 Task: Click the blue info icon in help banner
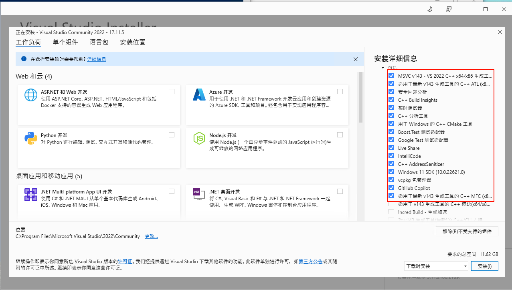[x=24, y=59]
